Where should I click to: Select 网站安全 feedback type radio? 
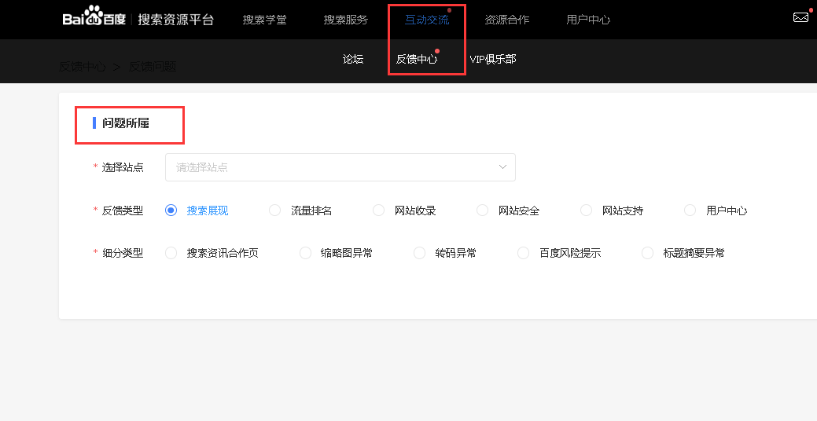pos(482,210)
